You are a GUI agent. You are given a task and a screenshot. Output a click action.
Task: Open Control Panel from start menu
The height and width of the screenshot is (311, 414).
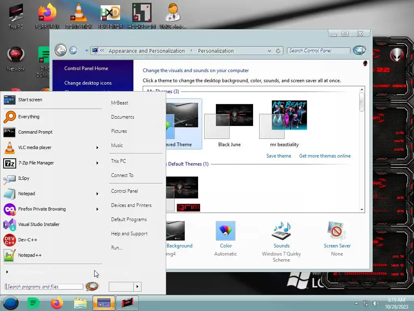pos(125,191)
